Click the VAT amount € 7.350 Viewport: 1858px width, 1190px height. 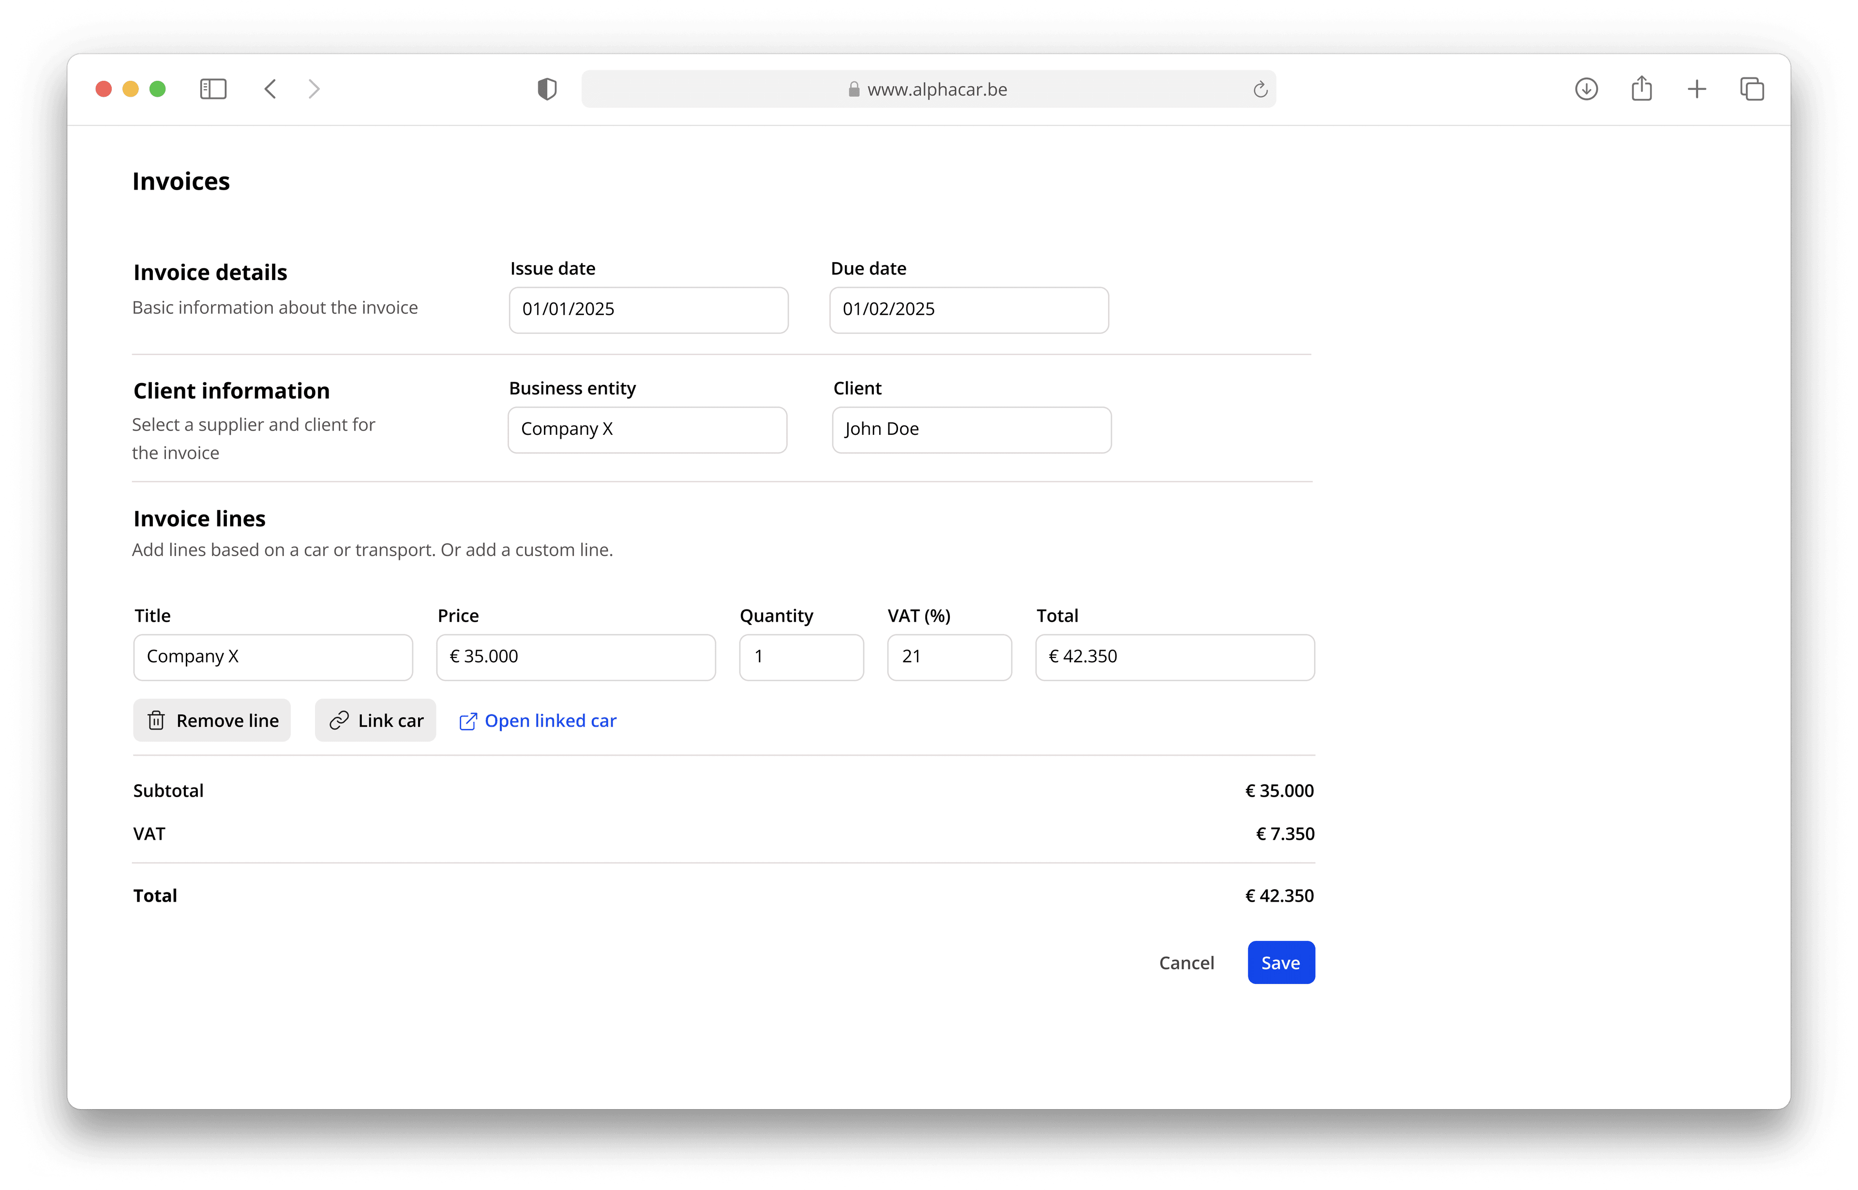point(1285,834)
